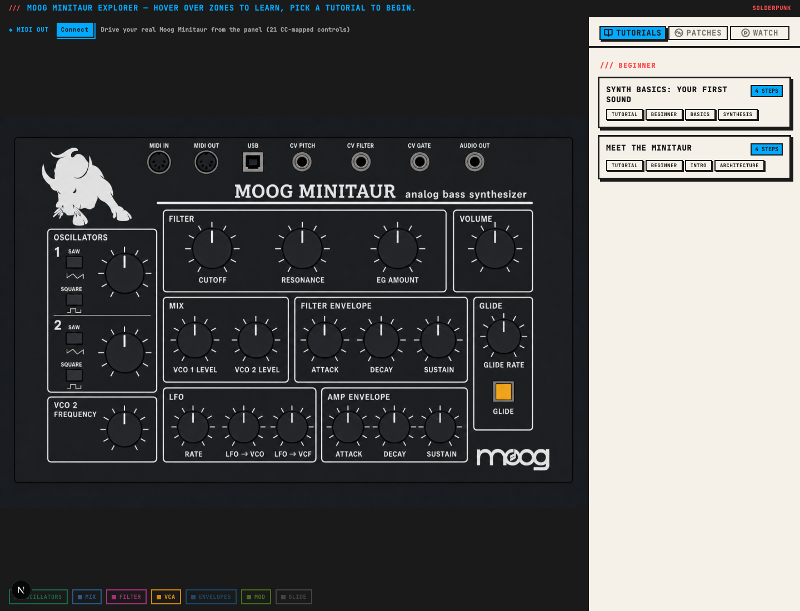Click the amp envelope SUSTAIN knob
The width and height of the screenshot is (800, 611).
pyautogui.click(x=441, y=427)
